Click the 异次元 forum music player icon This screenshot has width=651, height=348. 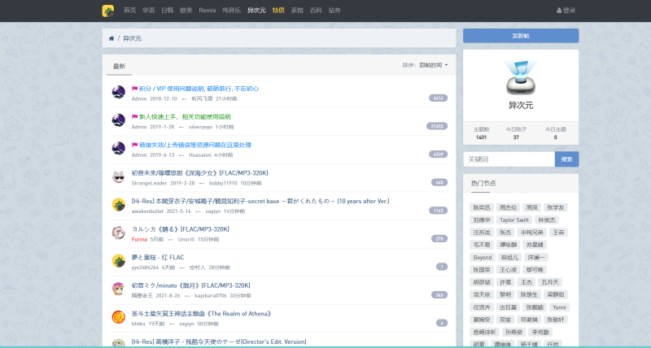521,77
